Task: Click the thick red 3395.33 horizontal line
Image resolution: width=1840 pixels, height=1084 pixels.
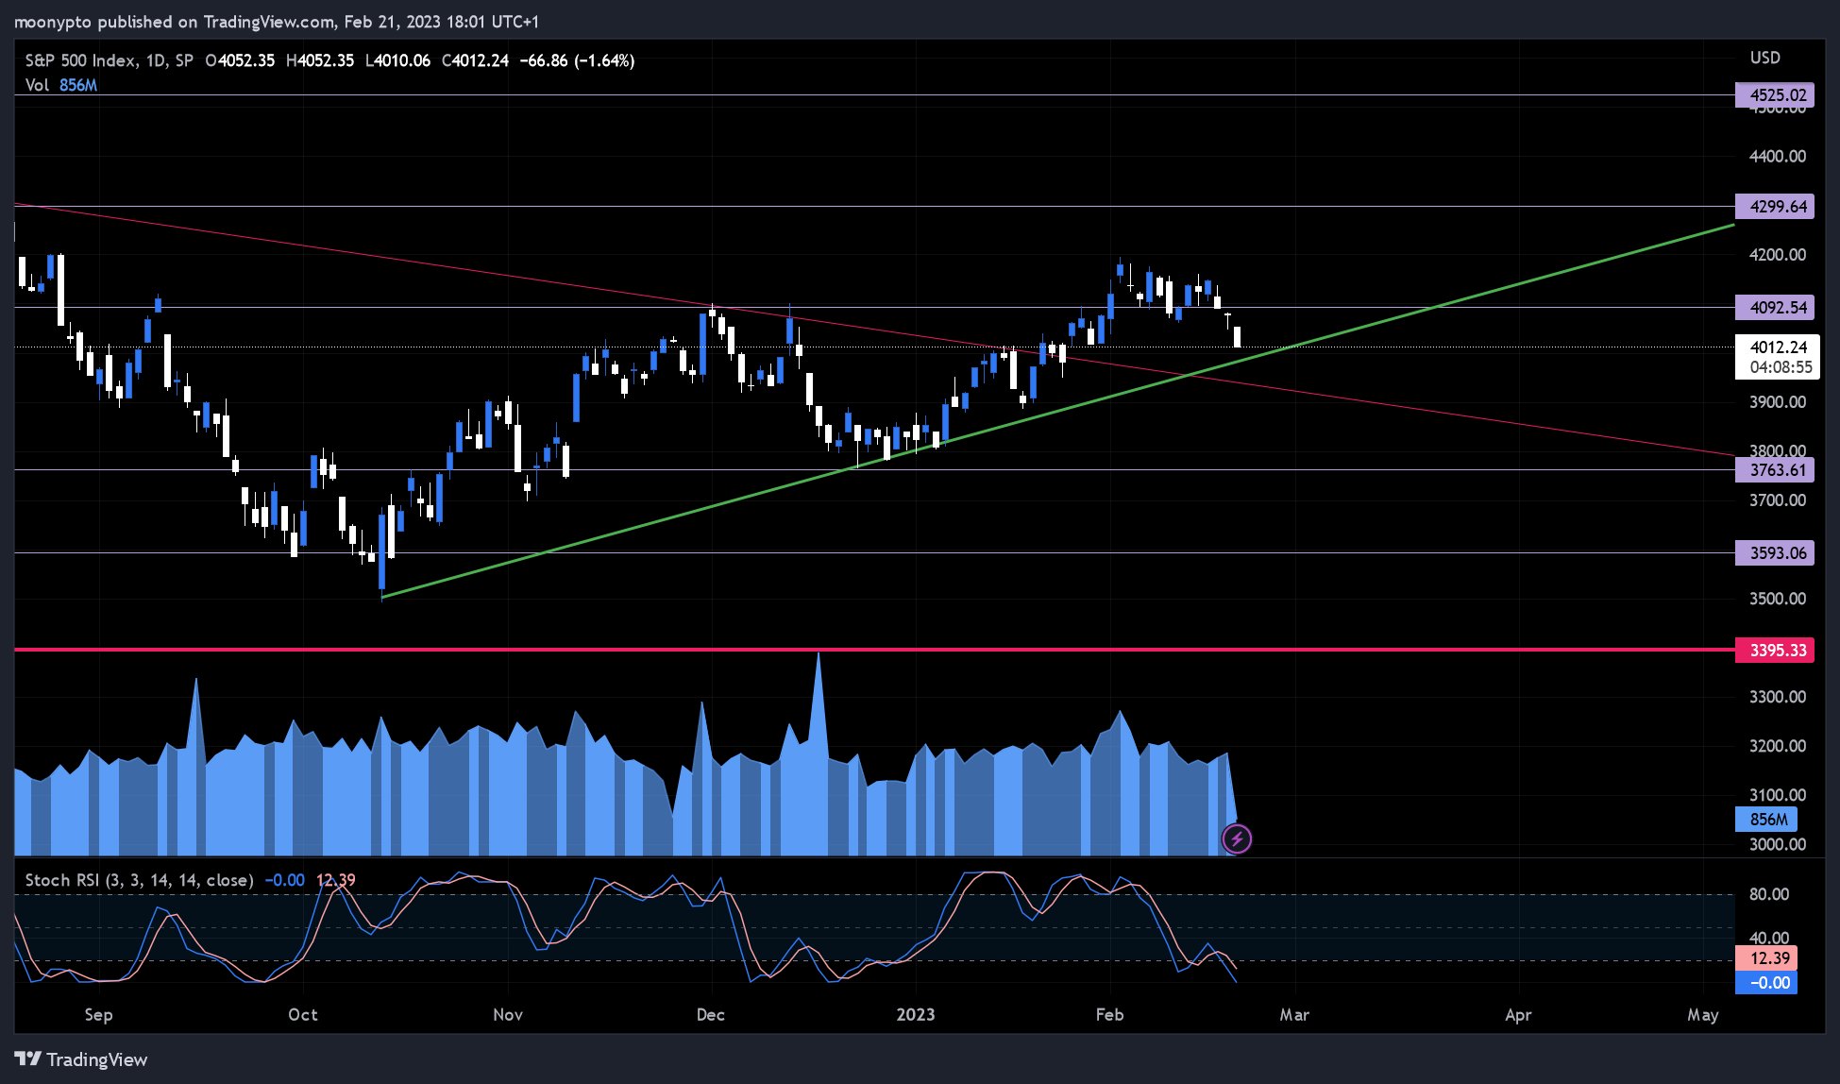Action: point(873,650)
